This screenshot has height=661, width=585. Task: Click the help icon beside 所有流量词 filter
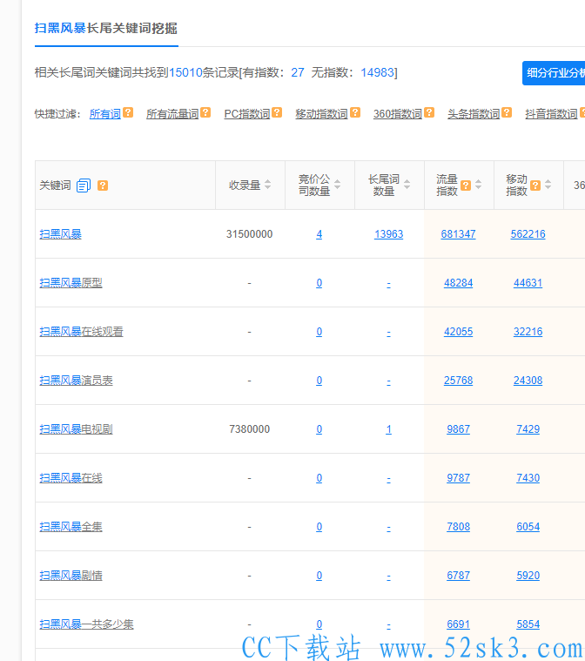click(x=205, y=112)
